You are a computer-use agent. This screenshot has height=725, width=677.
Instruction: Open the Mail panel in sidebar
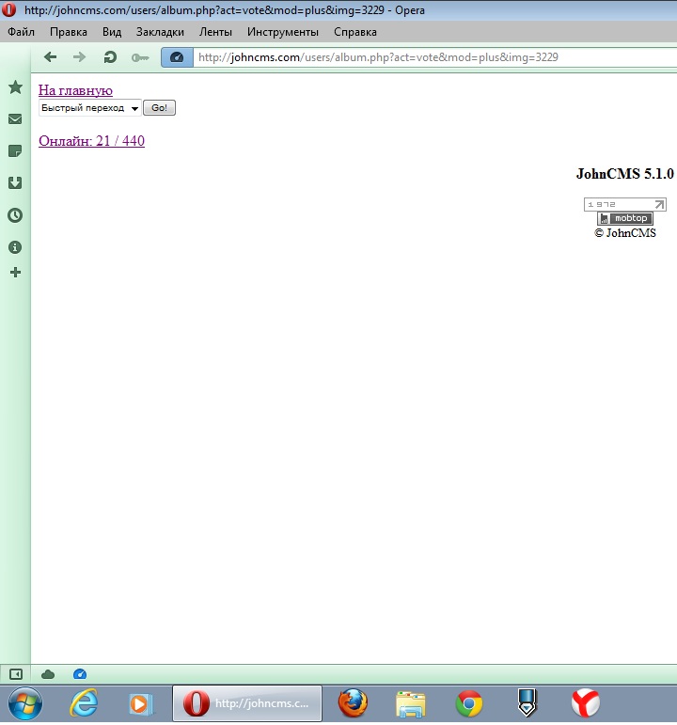pyautogui.click(x=15, y=119)
